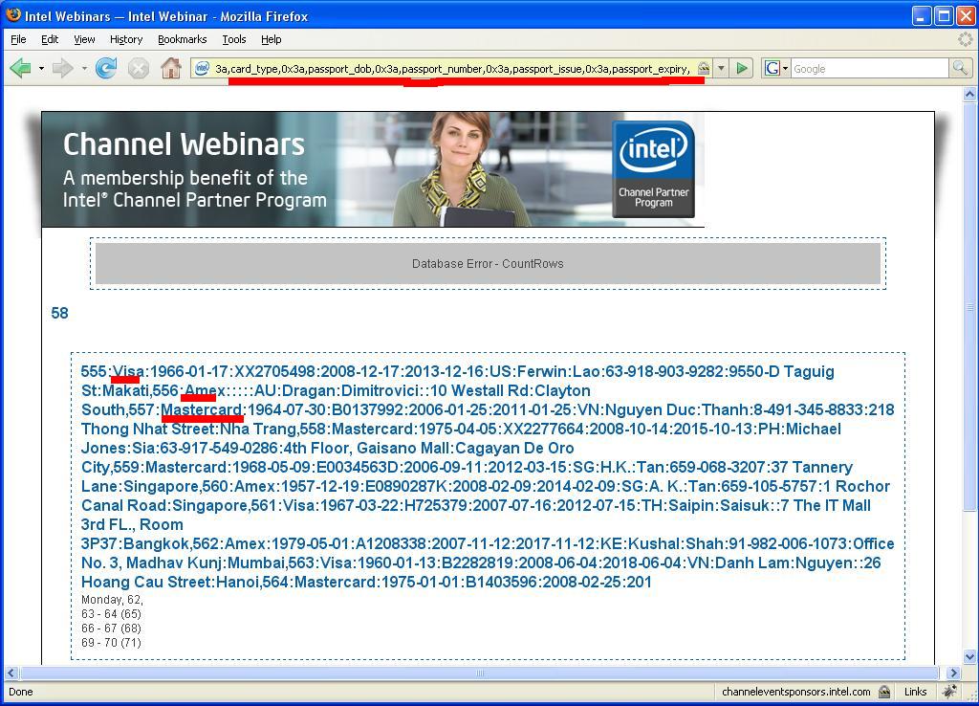The width and height of the screenshot is (979, 706).
Task: Open the Edit menu
Action: click(50, 39)
